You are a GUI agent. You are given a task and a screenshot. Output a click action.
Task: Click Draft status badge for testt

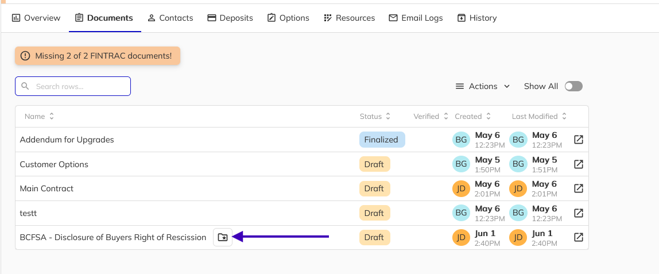tap(374, 213)
